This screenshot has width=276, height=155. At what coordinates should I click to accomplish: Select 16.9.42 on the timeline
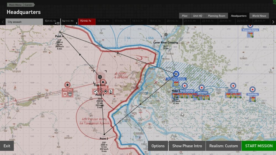tap(104, 22)
